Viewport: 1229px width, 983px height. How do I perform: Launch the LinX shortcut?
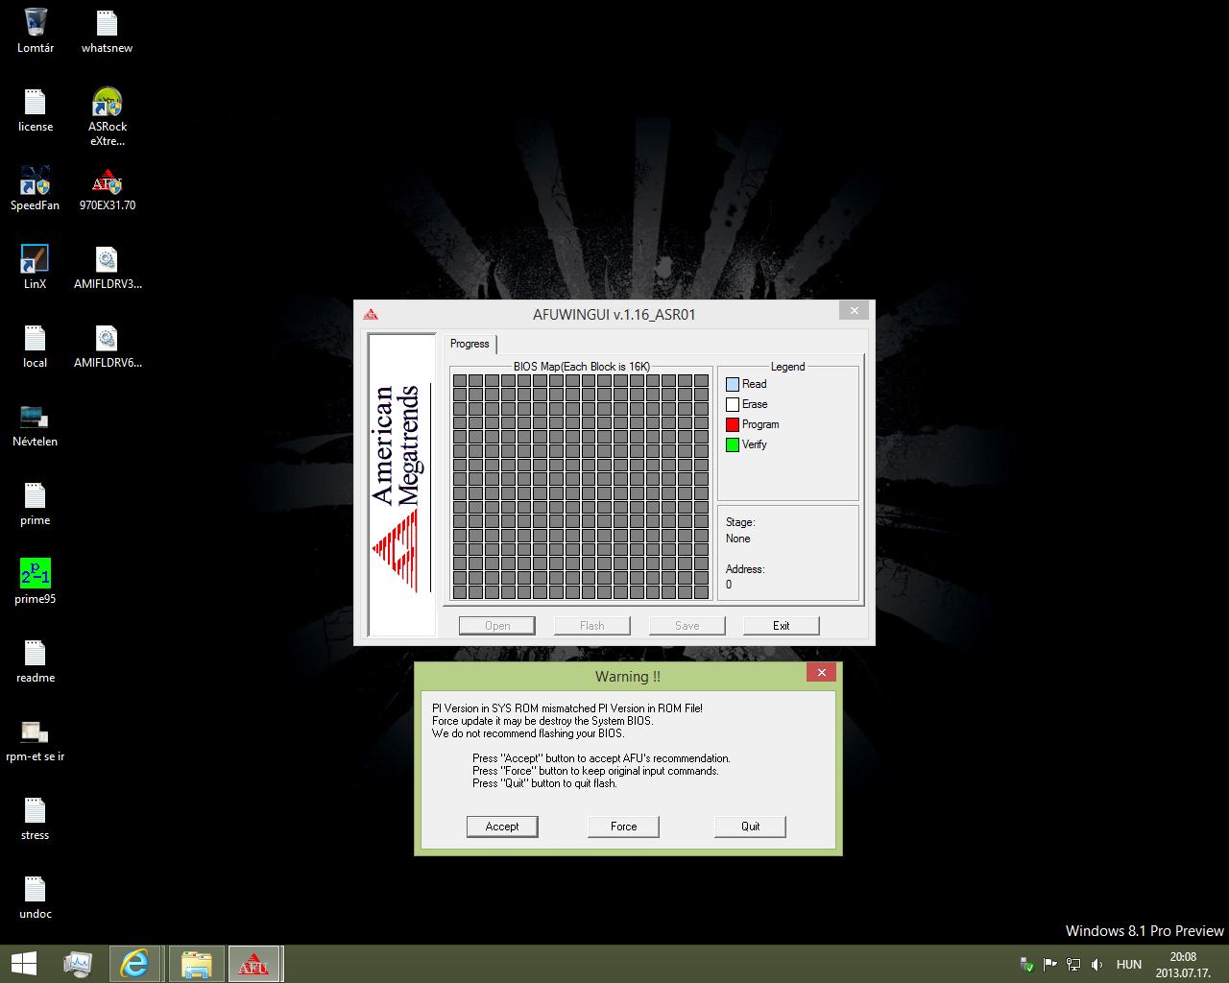click(x=36, y=267)
